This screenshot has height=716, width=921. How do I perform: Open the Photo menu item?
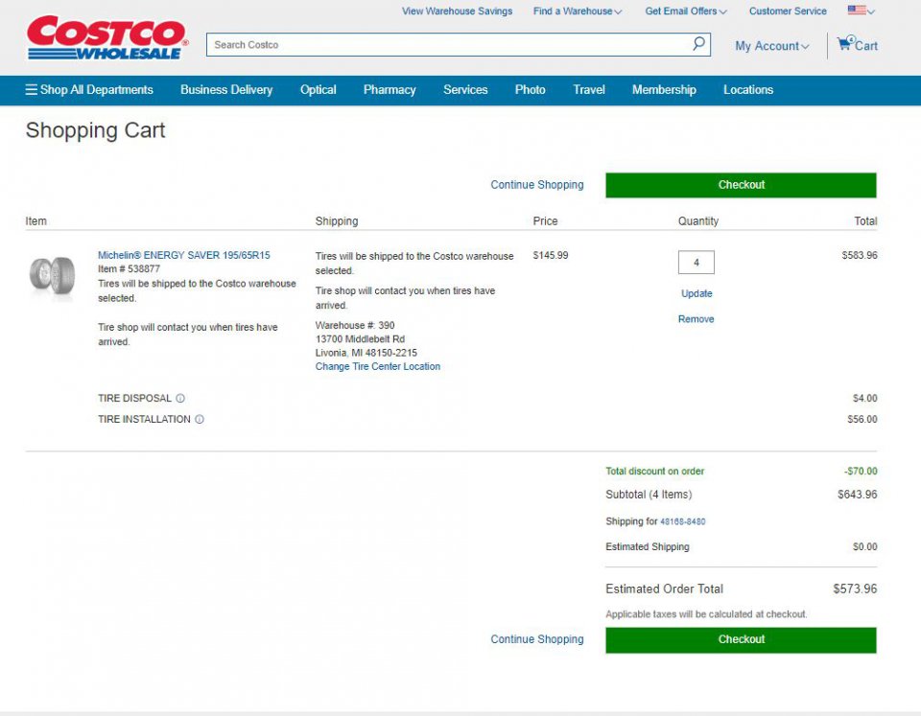pos(530,90)
